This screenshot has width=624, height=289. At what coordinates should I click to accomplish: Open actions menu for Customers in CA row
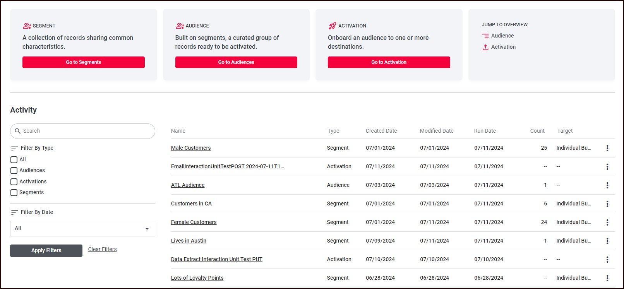(x=607, y=204)
